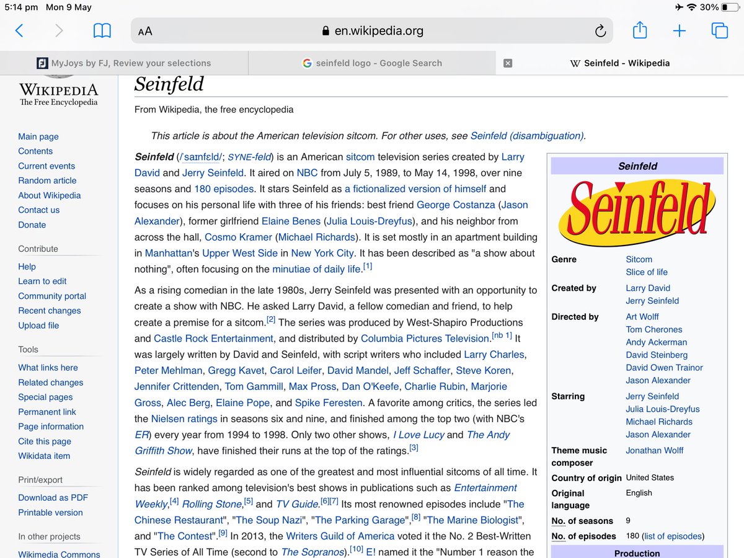Viewport: 744px width, 558px height.
Task: Open Recent changes link
Action: point(50,311)
